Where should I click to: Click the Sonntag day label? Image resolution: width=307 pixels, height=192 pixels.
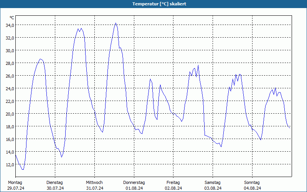point(252,183)
